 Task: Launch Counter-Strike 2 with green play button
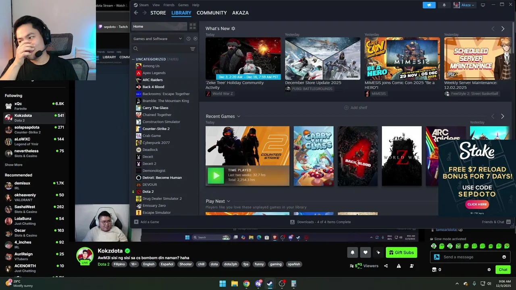[216, 176]
